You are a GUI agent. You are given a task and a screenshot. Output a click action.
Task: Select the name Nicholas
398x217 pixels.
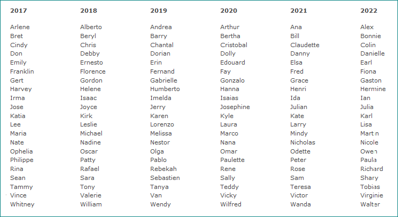click(x=302, y=142)
